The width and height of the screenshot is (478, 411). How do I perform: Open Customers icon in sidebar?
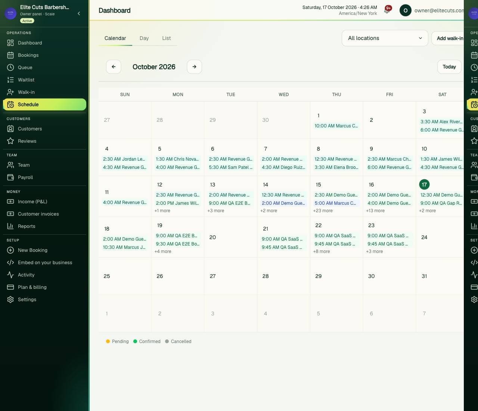coord(10,129)
